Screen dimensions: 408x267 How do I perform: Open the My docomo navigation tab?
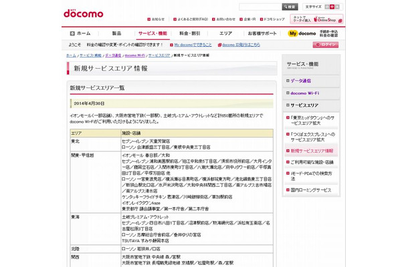312,33
